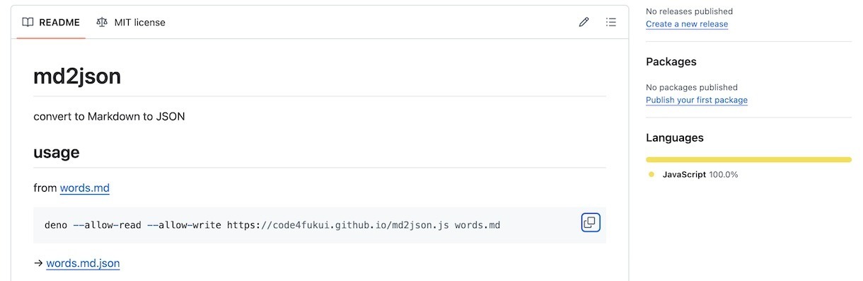863x281 pixels.
Task: Copy the deno command to clipboard
Action: (591, 223)
